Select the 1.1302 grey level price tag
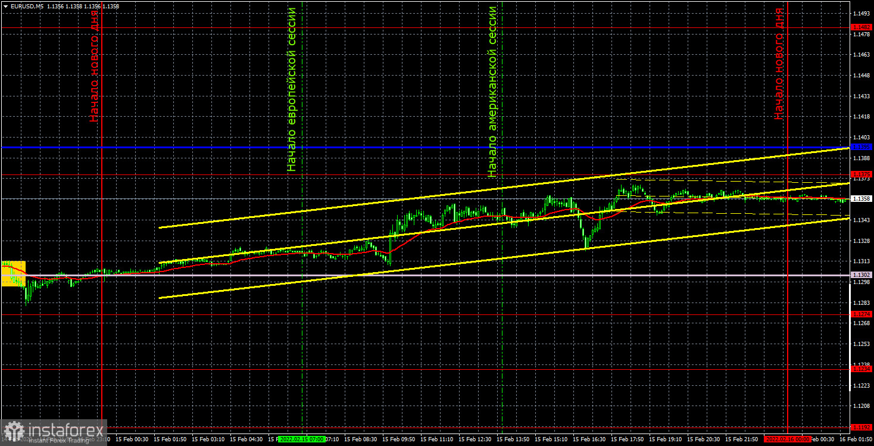 pos(861,275)
